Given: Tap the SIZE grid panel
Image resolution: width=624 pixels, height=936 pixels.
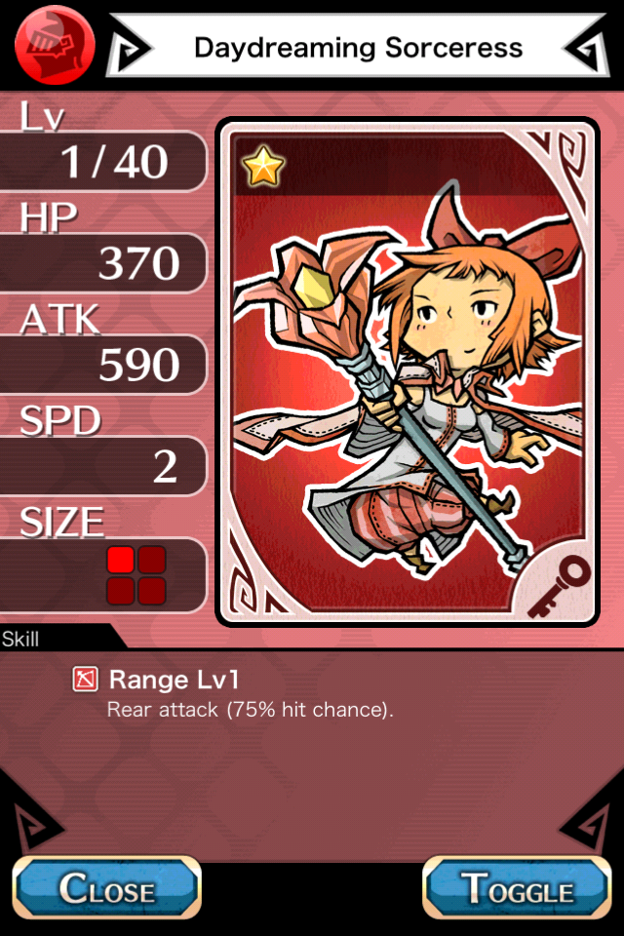Looking at the screenshot, I should 102,575.
